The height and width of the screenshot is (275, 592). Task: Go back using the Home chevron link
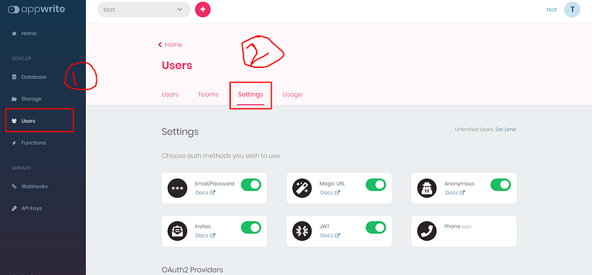(170, 44)
